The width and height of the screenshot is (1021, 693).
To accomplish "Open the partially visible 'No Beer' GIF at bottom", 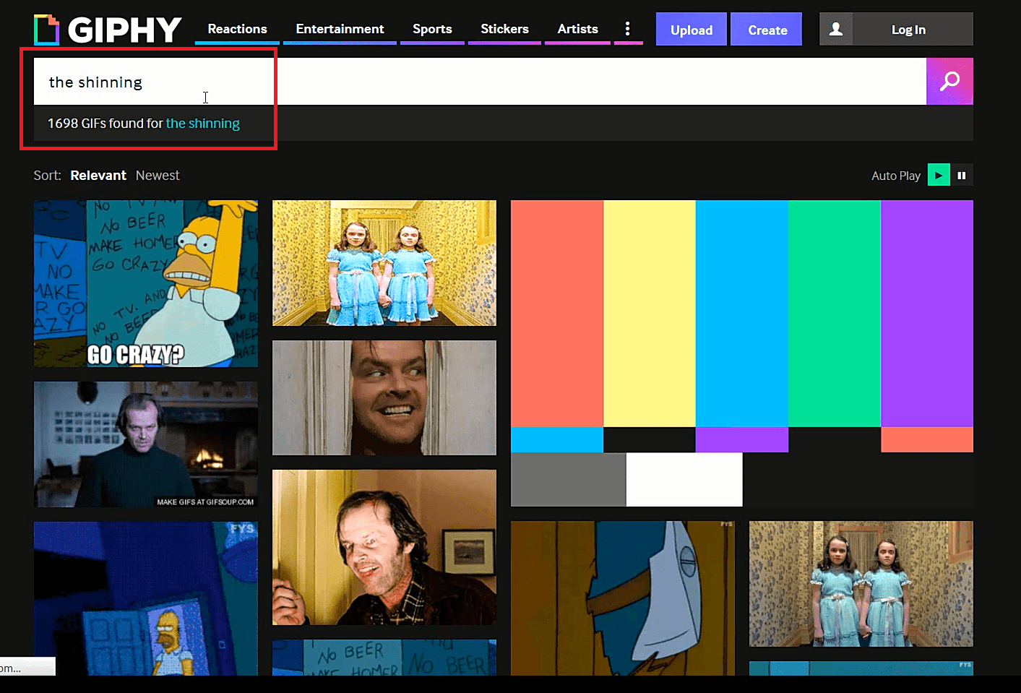I will coord(384,658).
